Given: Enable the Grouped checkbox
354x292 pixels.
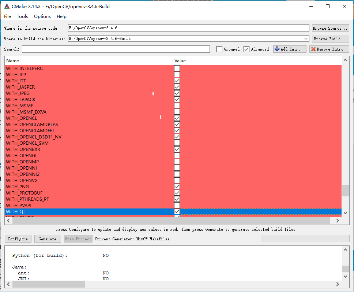Looking at the screenshot, I should point(219,49).
